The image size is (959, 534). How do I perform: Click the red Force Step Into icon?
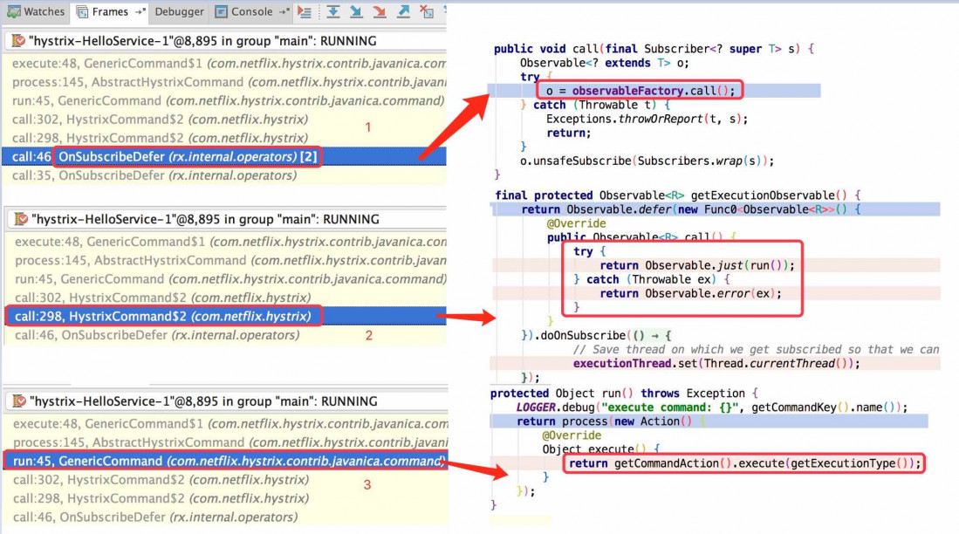pos(380,11)
